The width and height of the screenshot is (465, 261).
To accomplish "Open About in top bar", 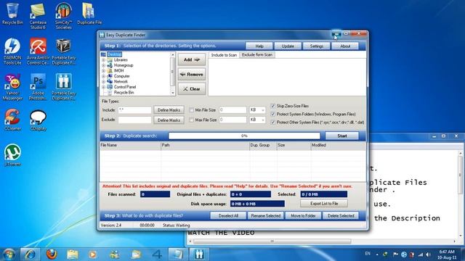I will [x=345, y=46].
